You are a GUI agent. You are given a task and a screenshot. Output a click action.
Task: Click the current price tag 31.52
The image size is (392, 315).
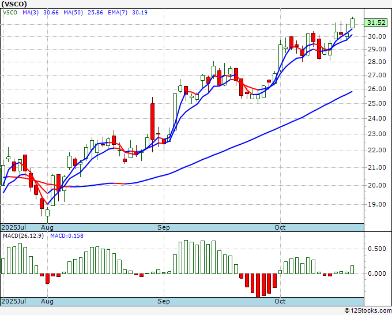(376, 22)
